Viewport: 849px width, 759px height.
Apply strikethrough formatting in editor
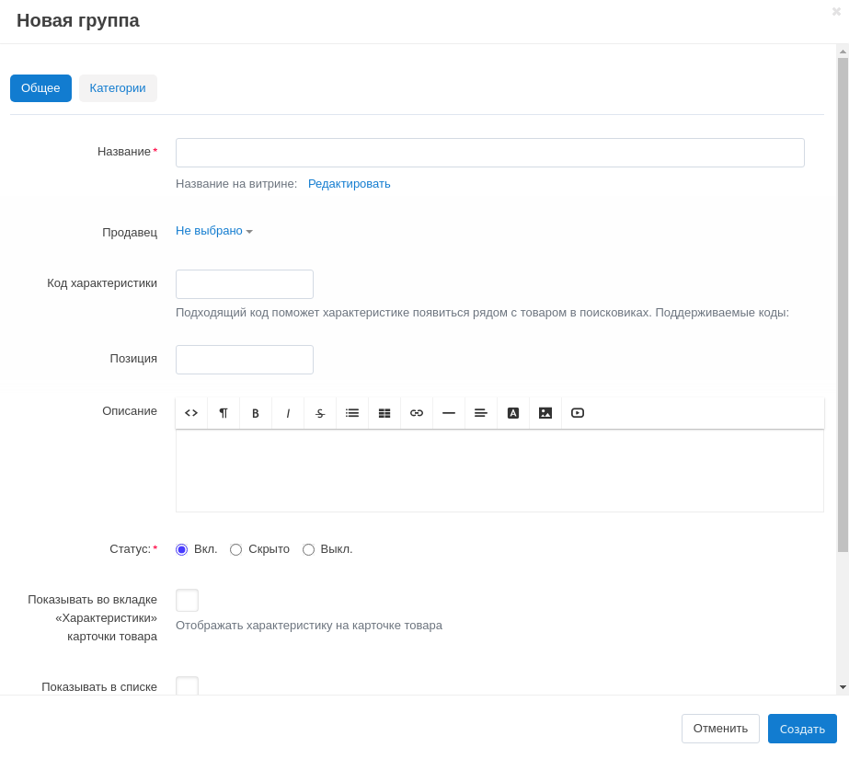point(320,413)
